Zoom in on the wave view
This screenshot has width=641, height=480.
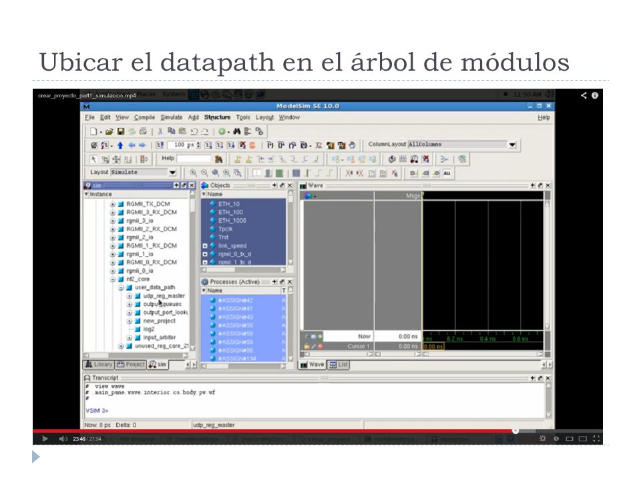pyautogui.click(x=193, y=173)
